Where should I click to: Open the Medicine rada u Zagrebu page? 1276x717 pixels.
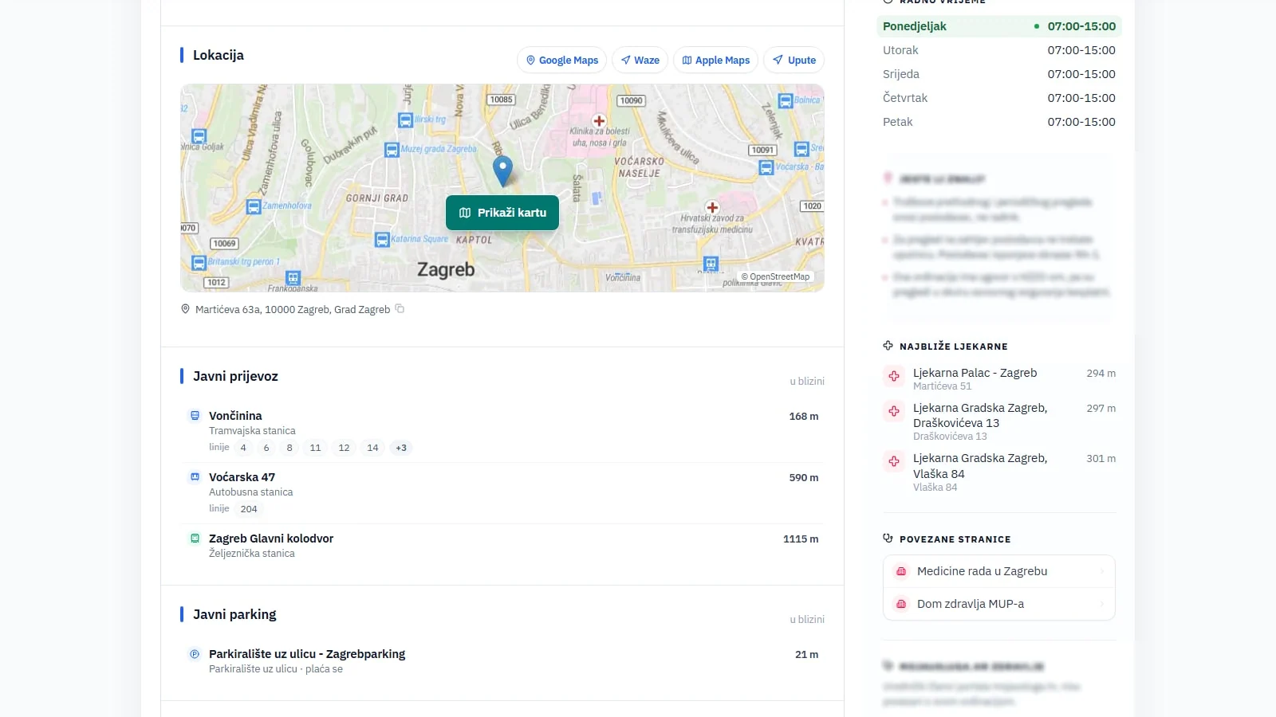pos(999,571)
